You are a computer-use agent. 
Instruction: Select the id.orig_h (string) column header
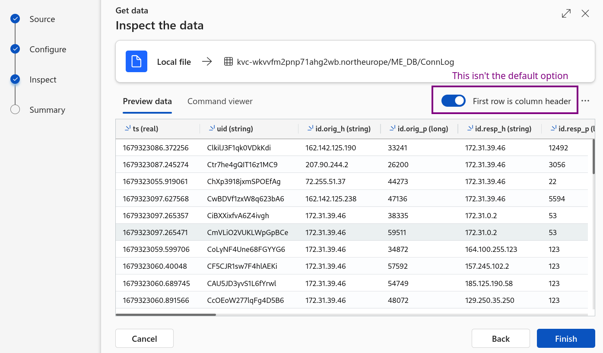[x=339, y=129]
